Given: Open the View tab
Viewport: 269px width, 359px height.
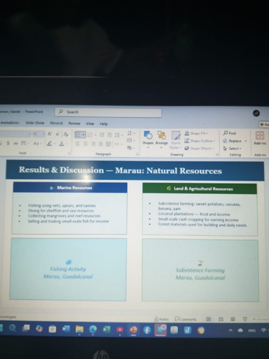Looking at the screenshot, I should 90,123.
